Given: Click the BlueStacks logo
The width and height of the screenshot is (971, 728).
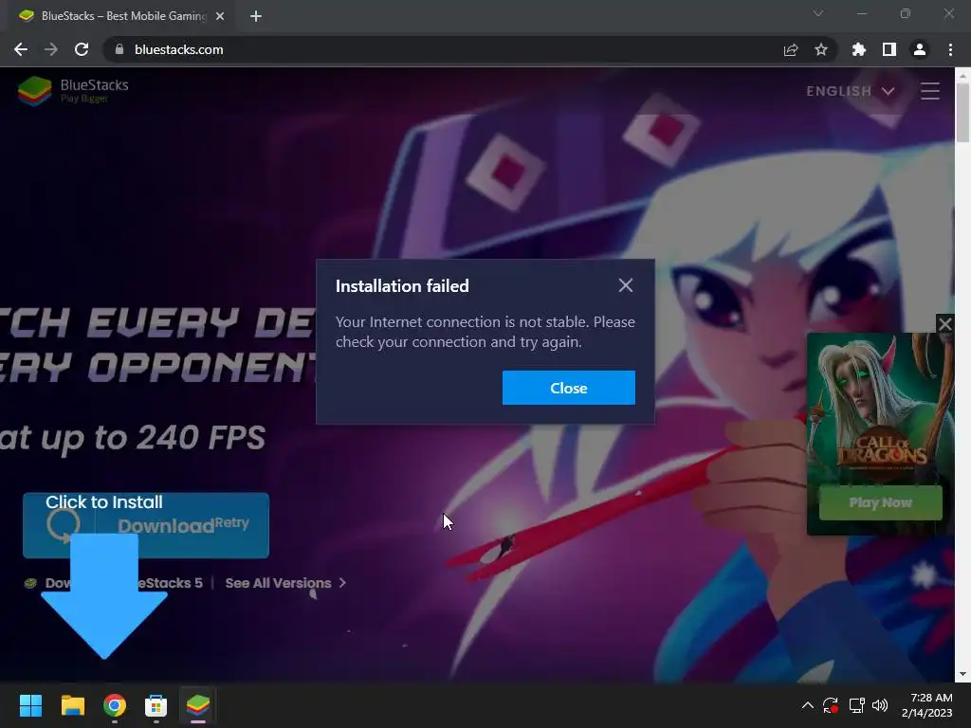Looking at the screenshot, I should pos(73,91).
